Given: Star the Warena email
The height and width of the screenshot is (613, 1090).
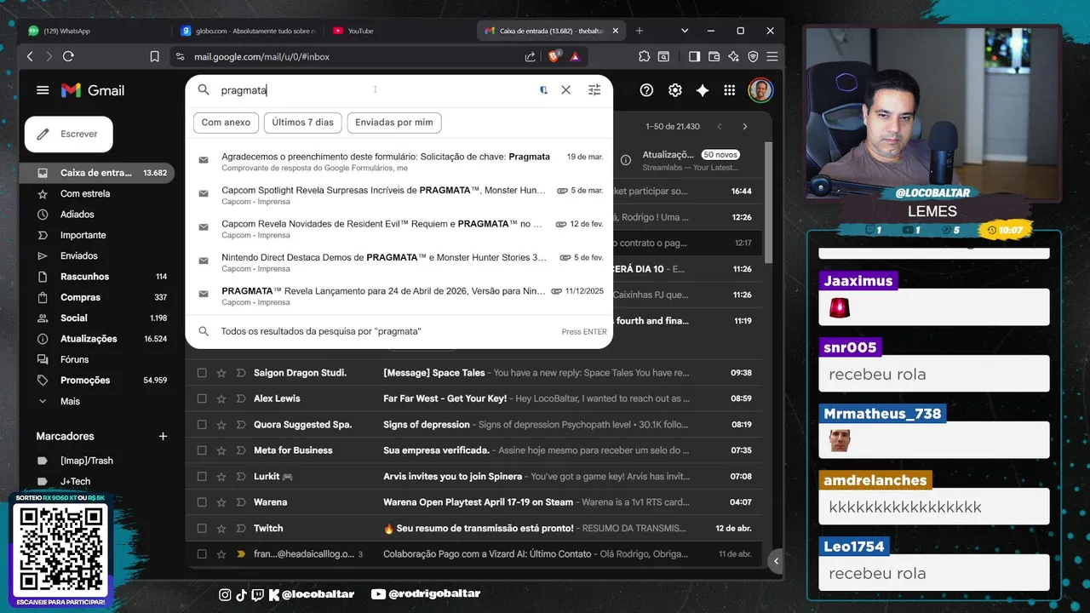Looking at the screenshot, I should 221,502.
